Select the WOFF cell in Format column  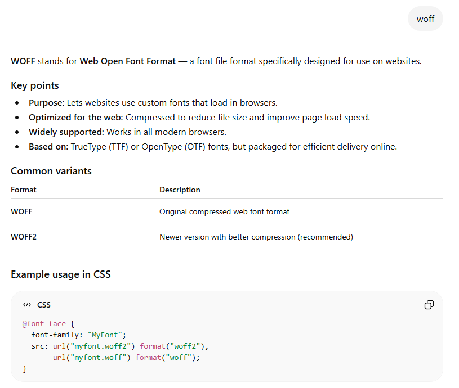click(21, 211)
